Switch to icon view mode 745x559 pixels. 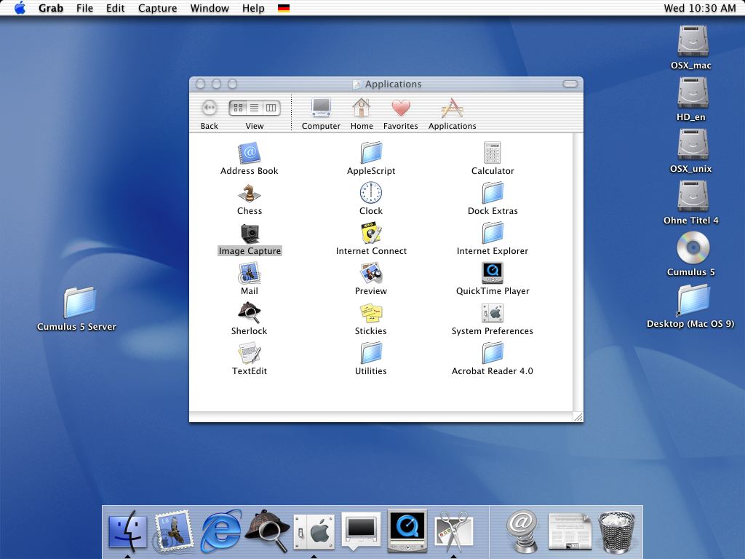point(238,108)
